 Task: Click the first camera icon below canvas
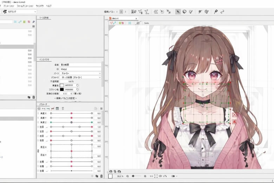coord(111,171)
